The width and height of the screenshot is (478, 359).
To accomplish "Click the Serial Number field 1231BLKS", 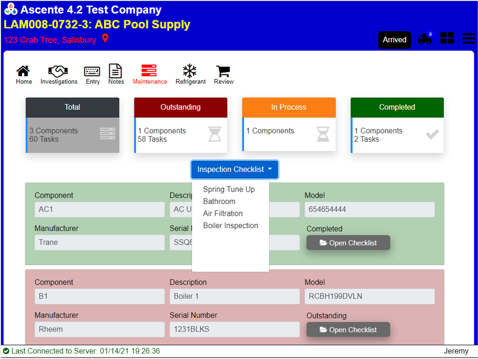I will coord(234,330).
